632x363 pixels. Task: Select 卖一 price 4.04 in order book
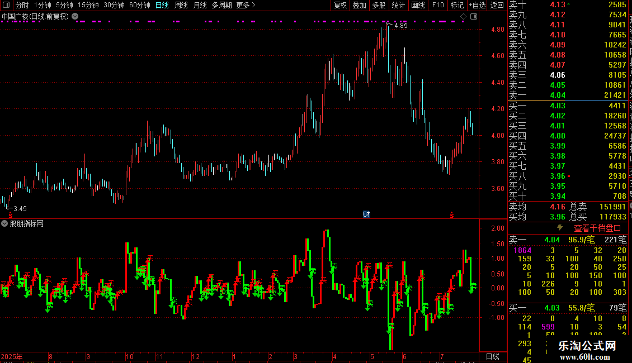558,95
